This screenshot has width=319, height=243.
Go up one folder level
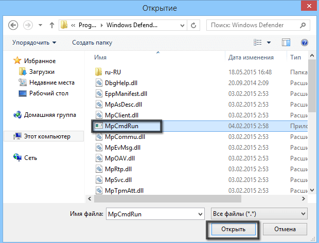(x=52, y=25)
